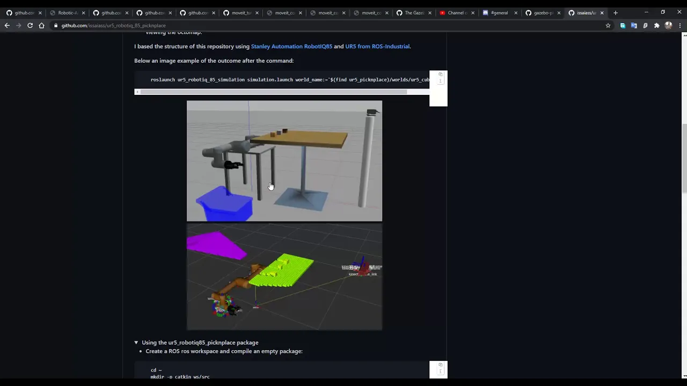Image resolution: width=687 pixels, height=386 pixels.
Task: Open the Chrome profile avatar
Action: [668, 25]
